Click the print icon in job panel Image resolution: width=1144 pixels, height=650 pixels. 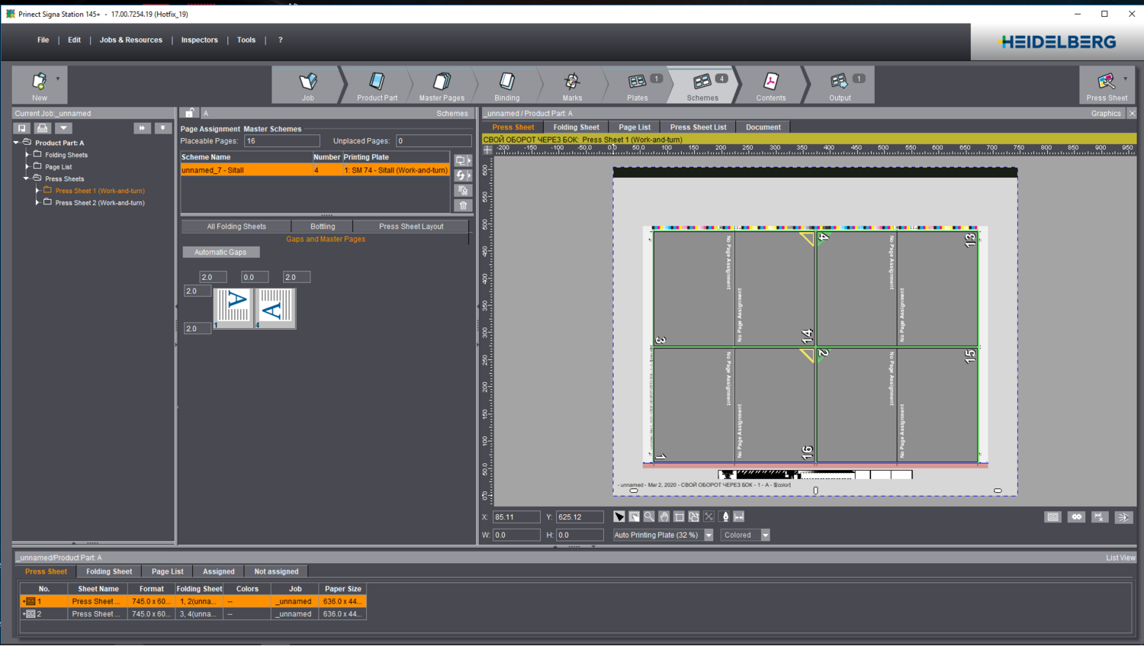[43, 128]
